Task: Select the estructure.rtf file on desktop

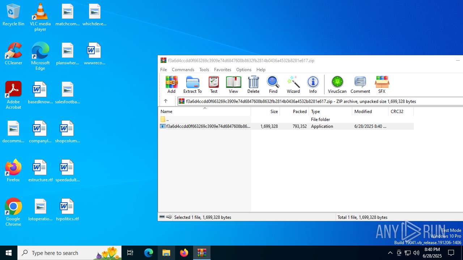Action: pos(40,171)
